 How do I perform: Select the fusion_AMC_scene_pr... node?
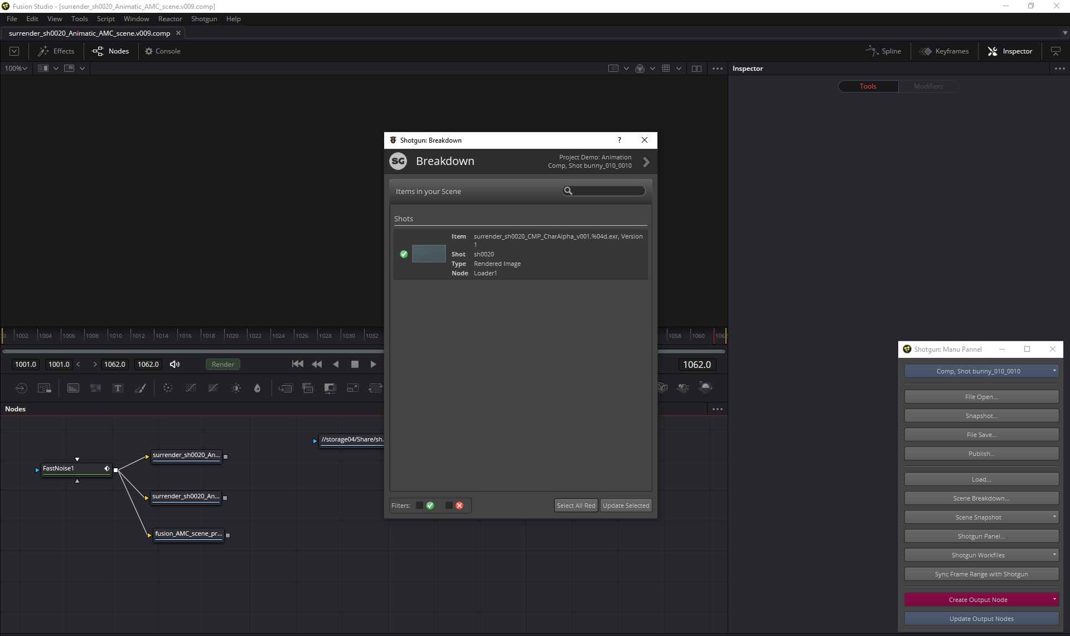tap(188, 534)
